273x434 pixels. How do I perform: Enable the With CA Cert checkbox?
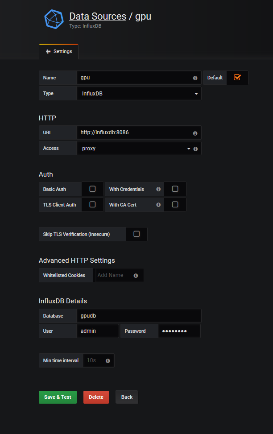pos(175,205)
